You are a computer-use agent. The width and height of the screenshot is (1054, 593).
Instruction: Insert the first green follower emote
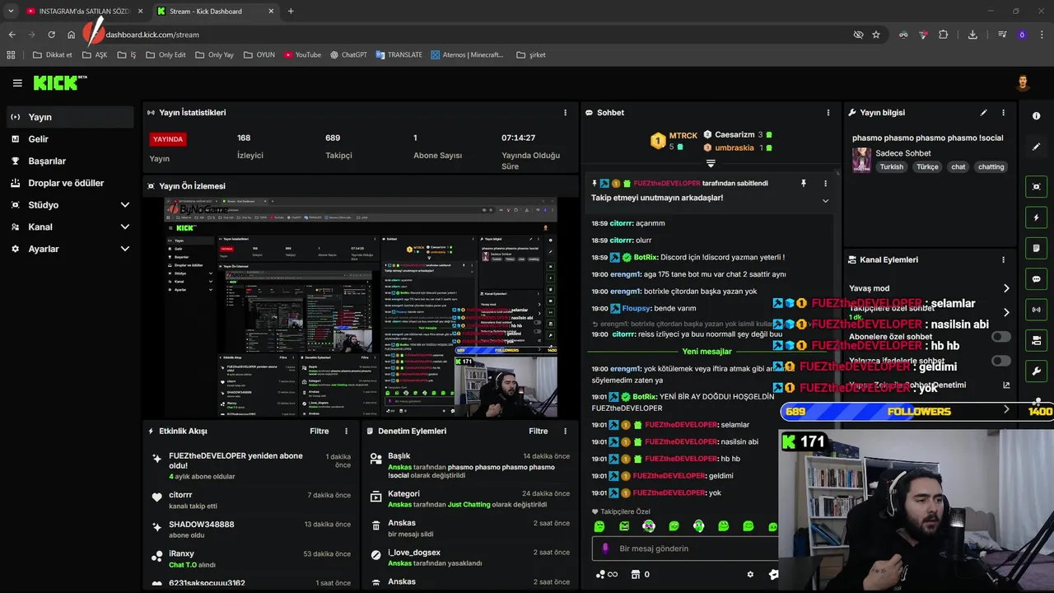point(599,526)
